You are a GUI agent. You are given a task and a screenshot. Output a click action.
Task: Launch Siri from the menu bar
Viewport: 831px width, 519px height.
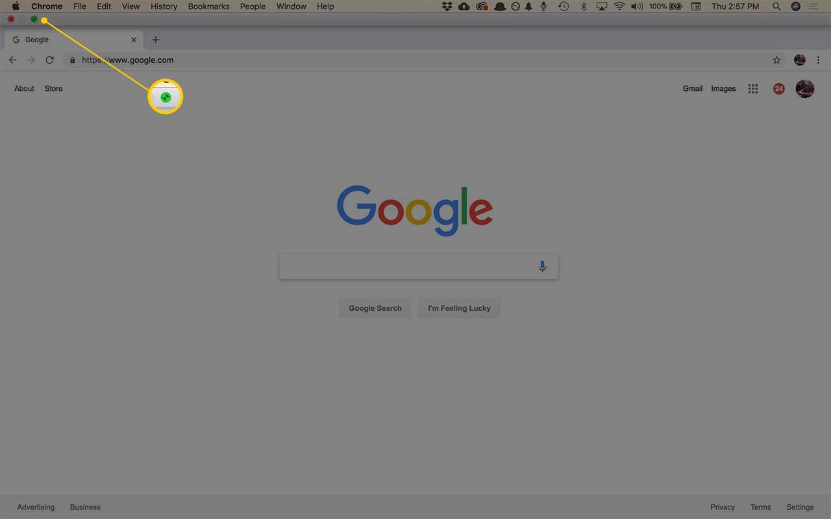[x=796, y=6]
